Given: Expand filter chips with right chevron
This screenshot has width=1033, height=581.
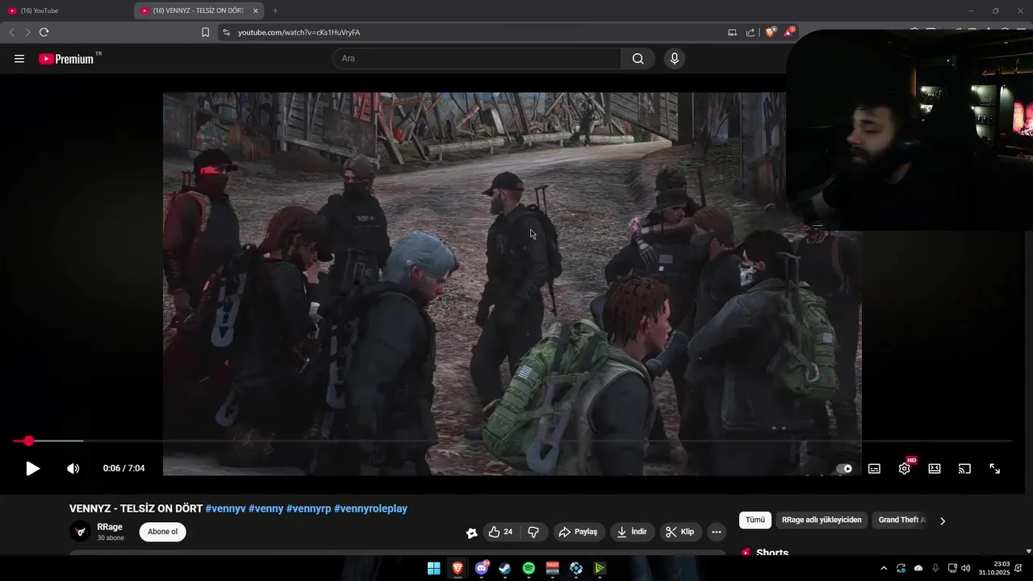Looking at the screenshot, I should 942,520.
